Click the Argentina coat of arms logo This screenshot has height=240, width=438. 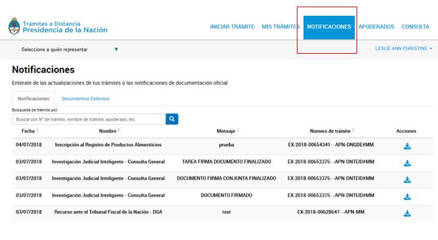14,26
